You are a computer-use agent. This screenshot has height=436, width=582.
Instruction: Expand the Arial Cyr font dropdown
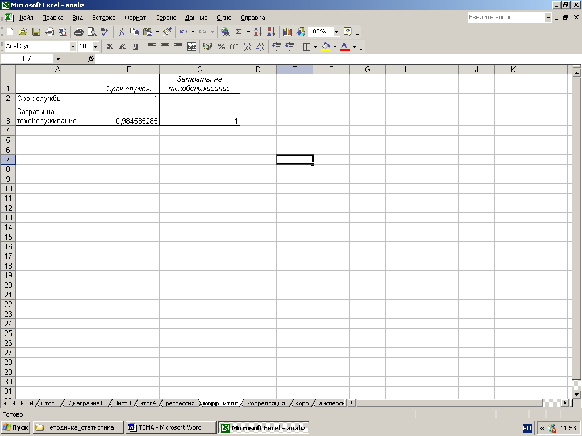(73, 47)
